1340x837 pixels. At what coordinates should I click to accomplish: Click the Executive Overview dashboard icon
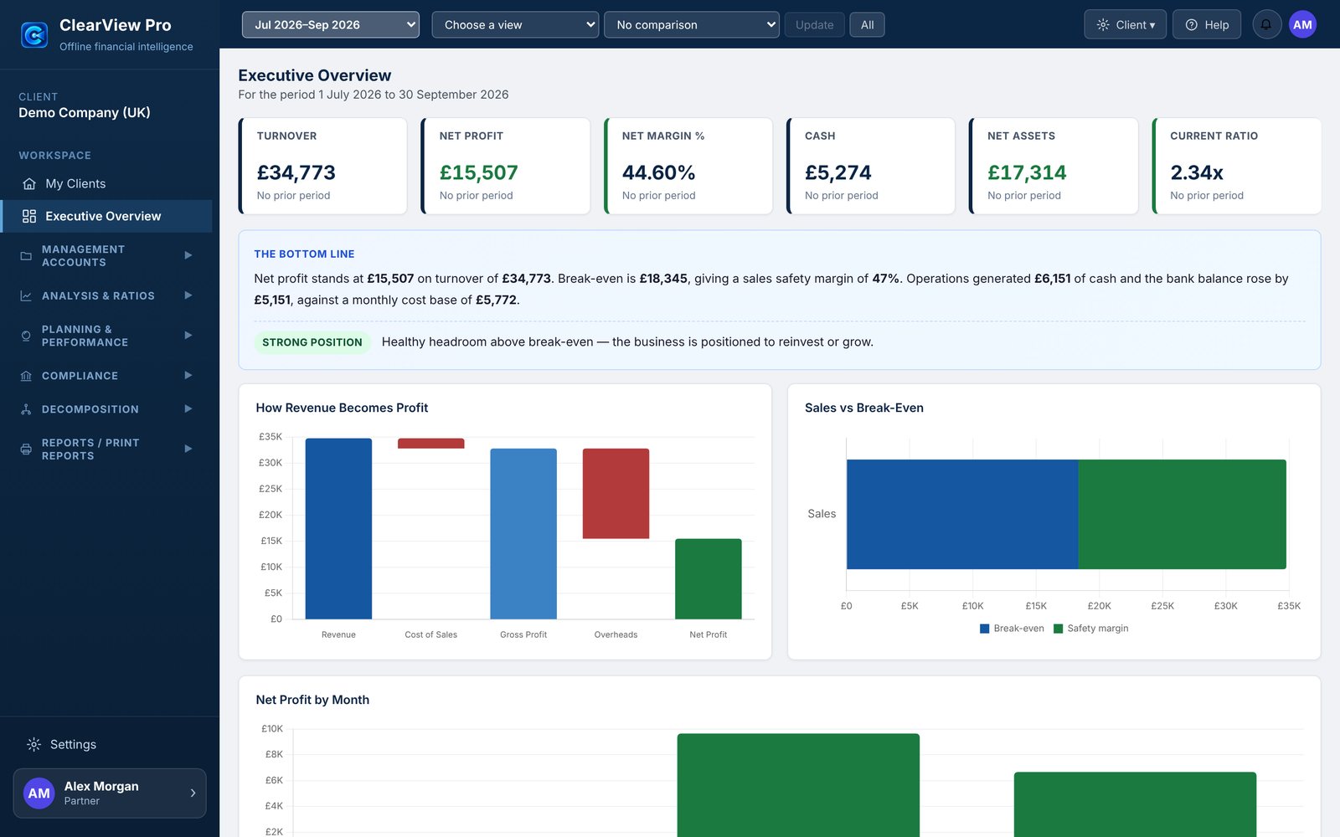click(29, 216)
